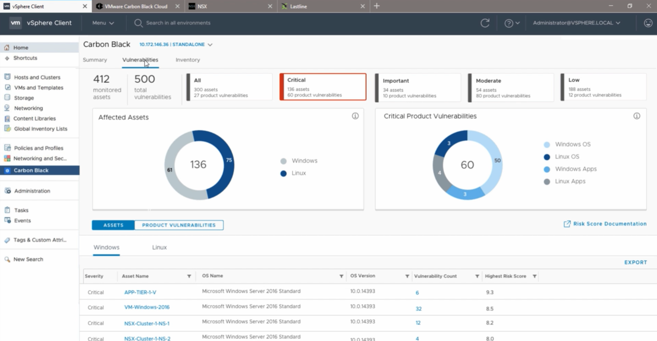This screenshot has height=341, width=657.
Task: Open the Networking view
Action: click(x=27, y=108)
